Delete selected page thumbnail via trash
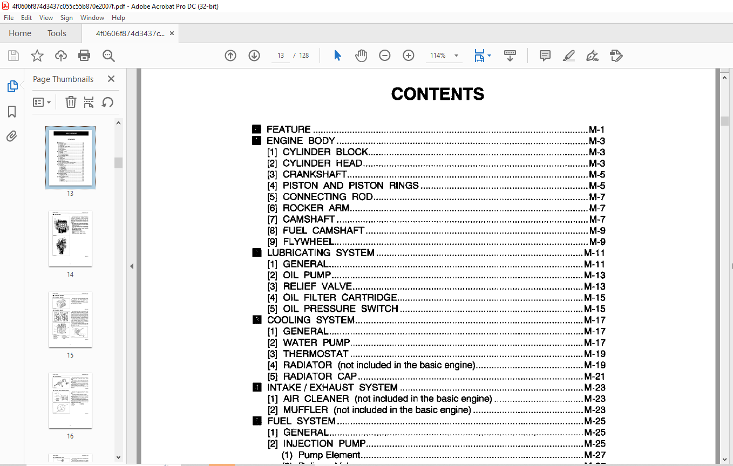The height and width of the screenshot is (466, 733). pyautogui.click(x=71, y=102)
